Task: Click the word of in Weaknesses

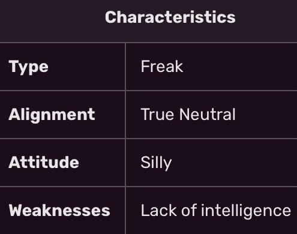Action: (189, 210)
